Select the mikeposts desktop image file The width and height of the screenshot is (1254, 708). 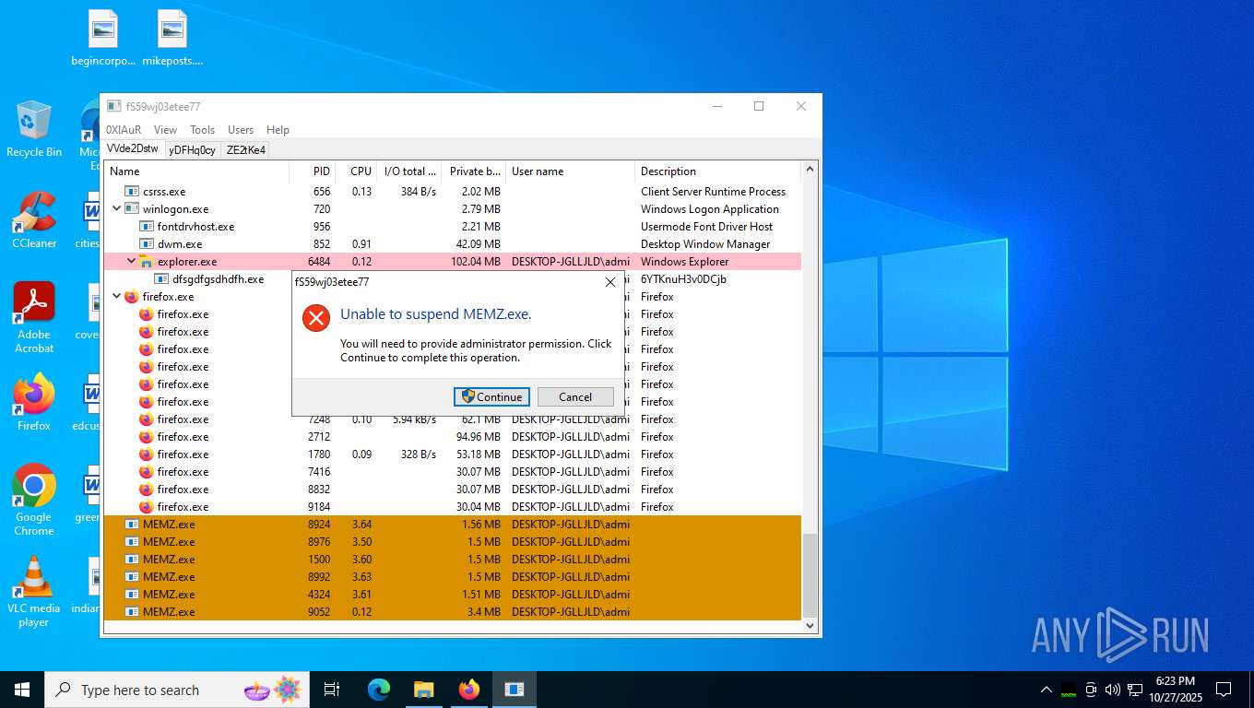[x=172, y=38]
